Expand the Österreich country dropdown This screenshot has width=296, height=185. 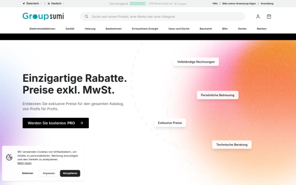pos(32,3)
